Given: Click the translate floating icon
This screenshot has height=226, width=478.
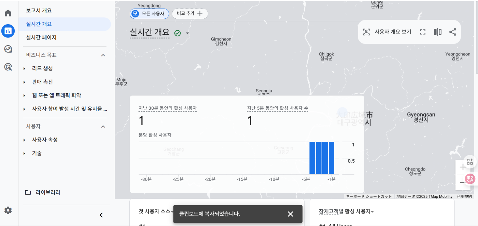Looking at the screenshot, I should tap(470, 179).
